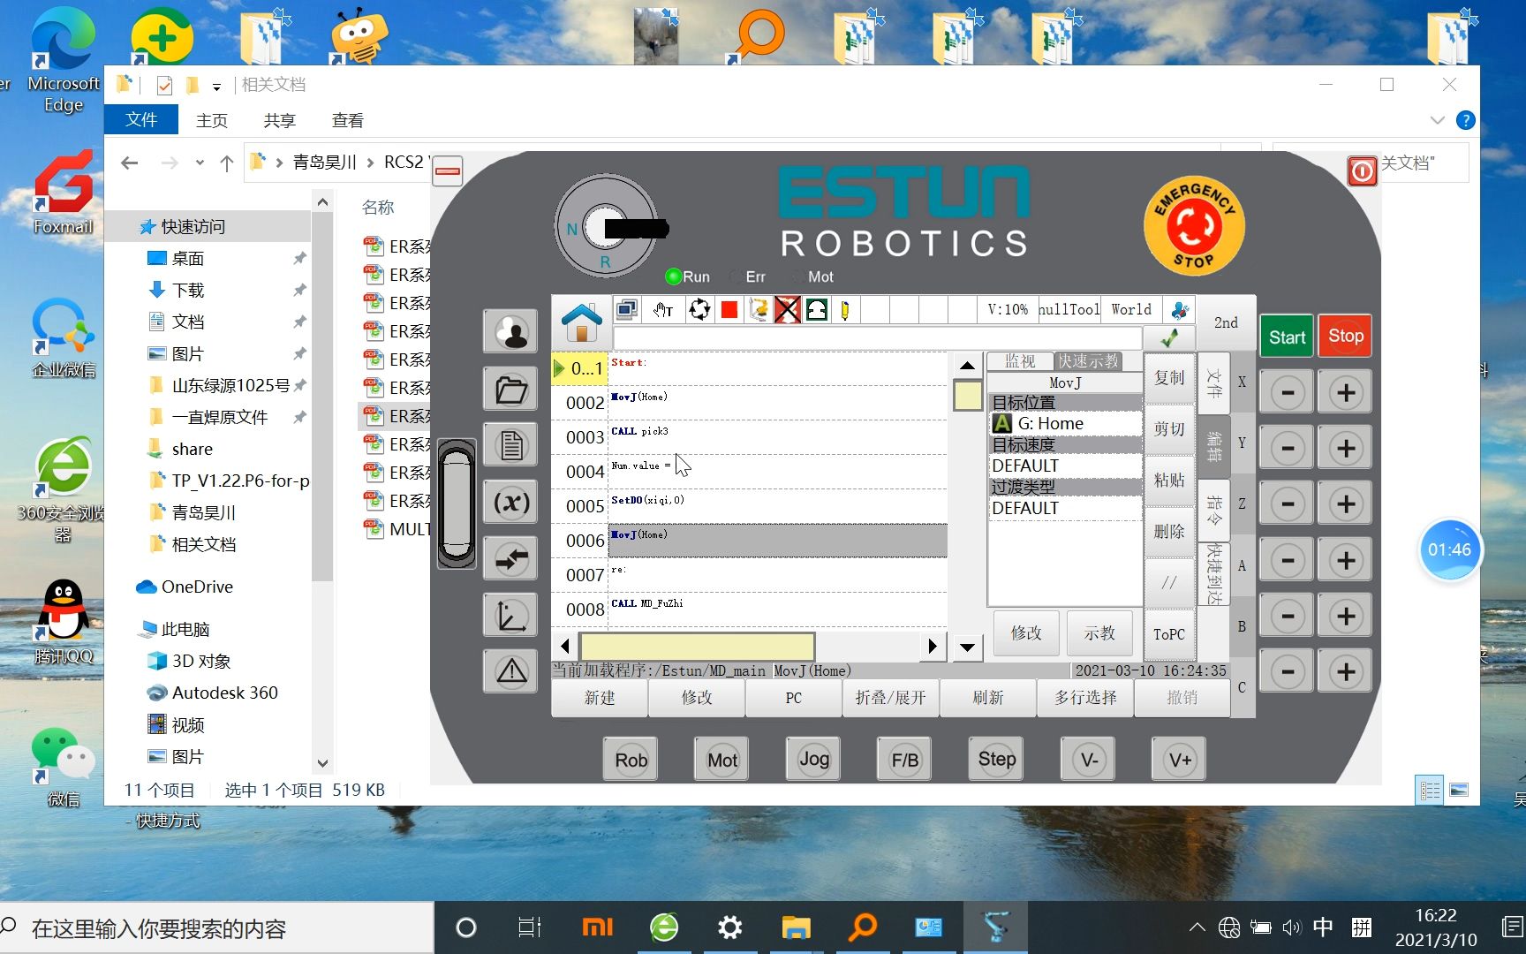The height and width of the screenshot is (954, 1526).
Task: Open the project folder icon in the pendant sidebar
Action: [510, 389]
